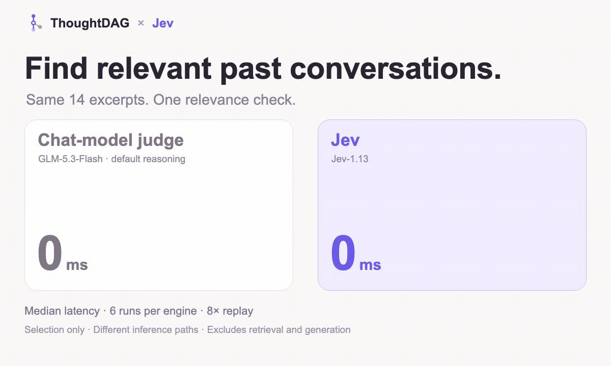The image size is (611, 366).
Task: Click the Median latency caption text
Action: tap(62, 311)
